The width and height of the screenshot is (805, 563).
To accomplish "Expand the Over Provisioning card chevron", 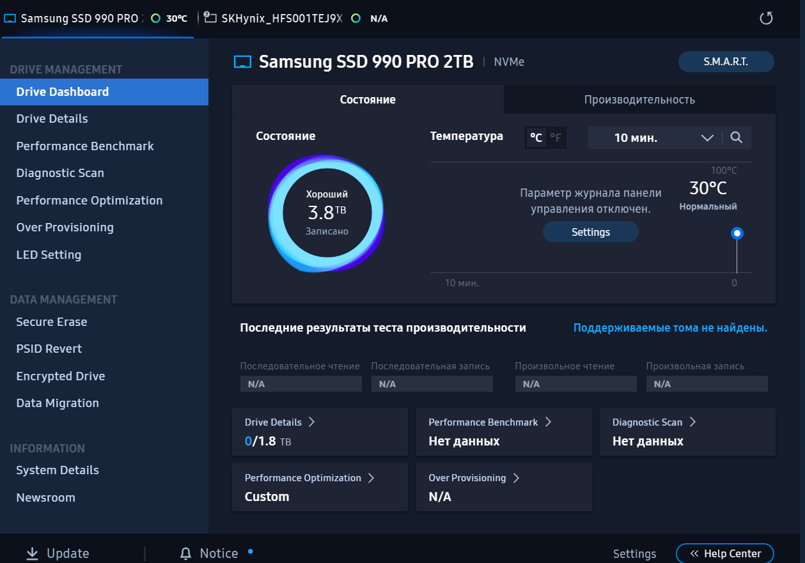I will (x=516, y=478).
